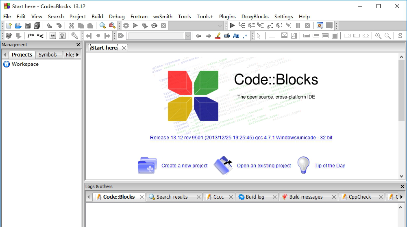Viewport: 407px width, 236px height.
Task: Click the Replace icon with red R
Action: 112,26
